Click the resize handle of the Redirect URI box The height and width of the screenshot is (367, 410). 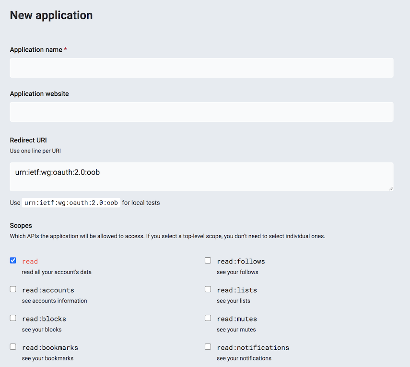(390, 189)
